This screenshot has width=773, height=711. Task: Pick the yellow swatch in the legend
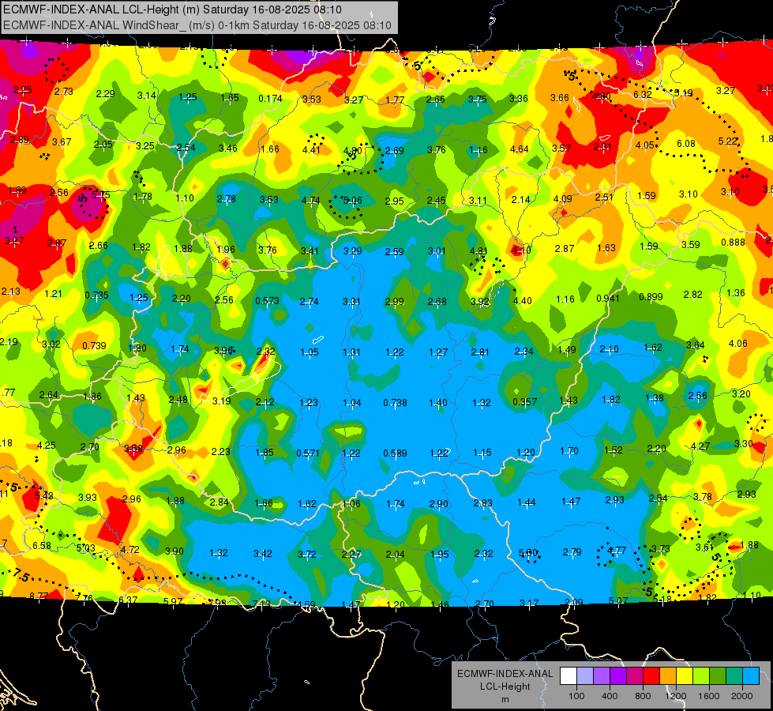[685, 675]
